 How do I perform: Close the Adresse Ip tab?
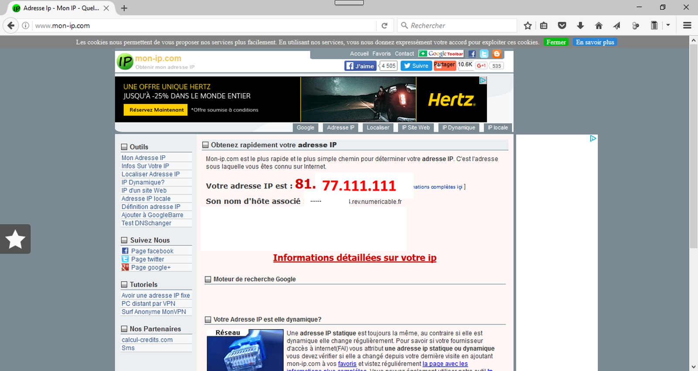pyautogui.click(x=106, y=8)
